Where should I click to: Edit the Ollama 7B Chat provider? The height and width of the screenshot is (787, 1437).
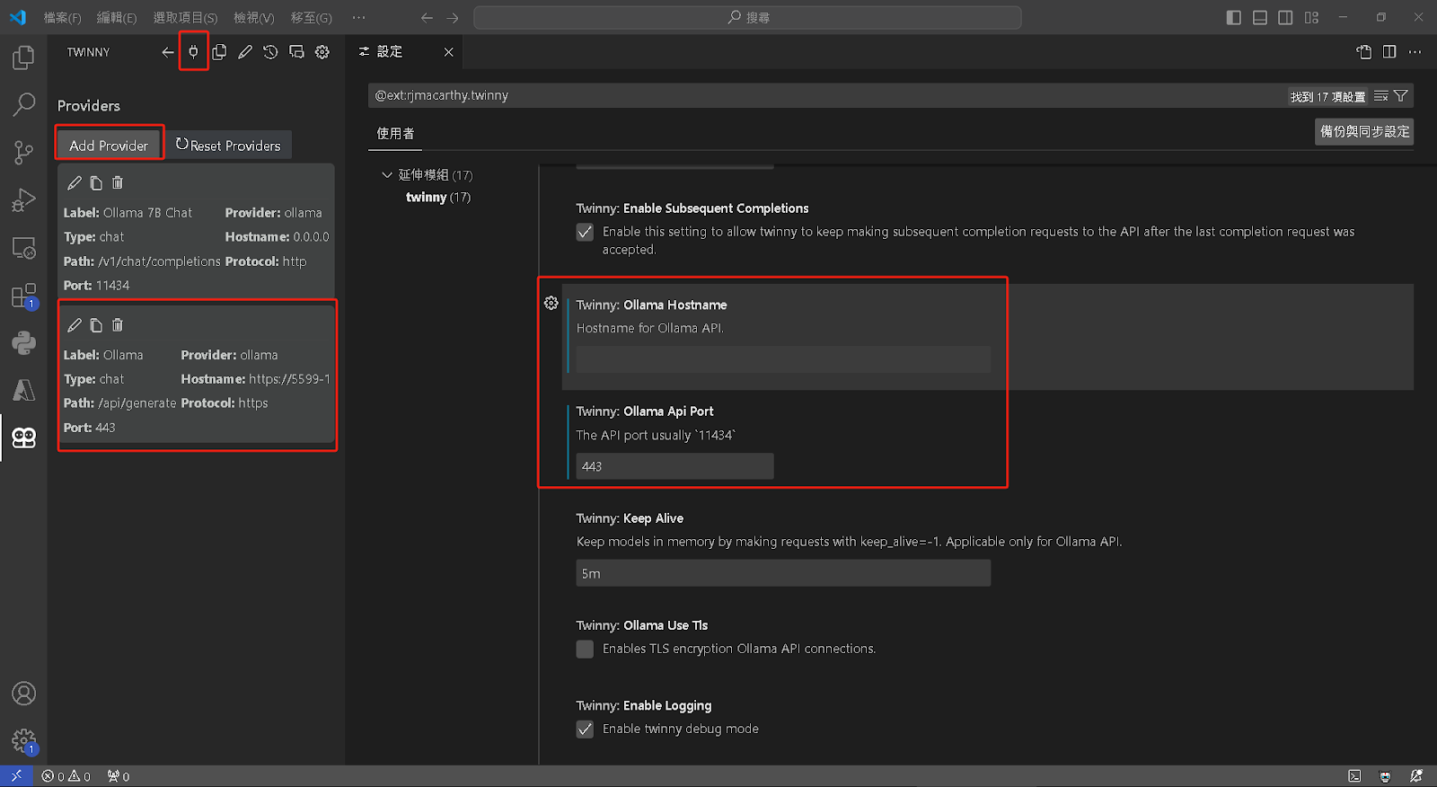tap(75, 182)
